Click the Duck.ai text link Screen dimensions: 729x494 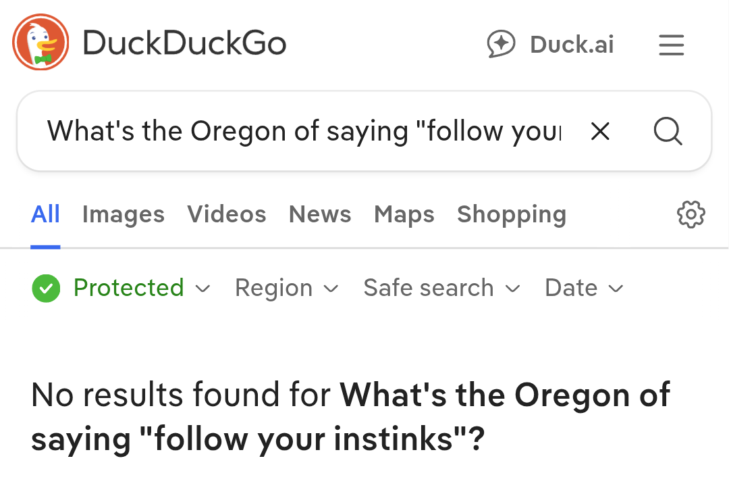click(572, 45)
